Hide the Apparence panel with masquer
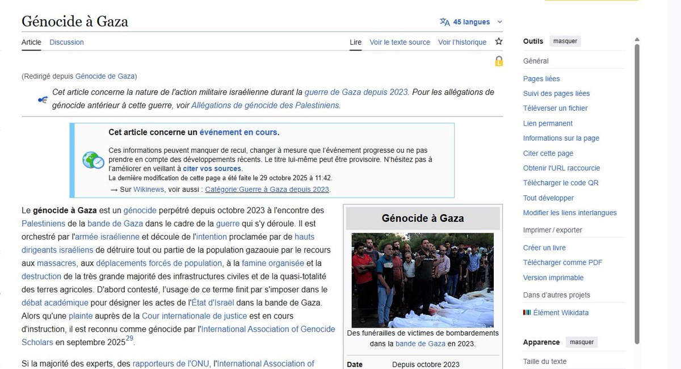 click(581, 342)
